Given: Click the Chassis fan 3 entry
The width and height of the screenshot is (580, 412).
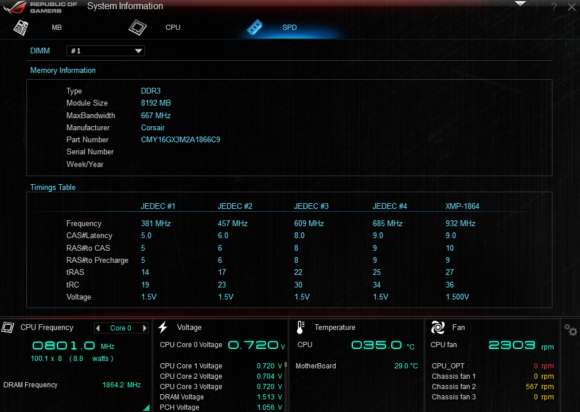Looking at the screenshot, I should click(493, 397).
